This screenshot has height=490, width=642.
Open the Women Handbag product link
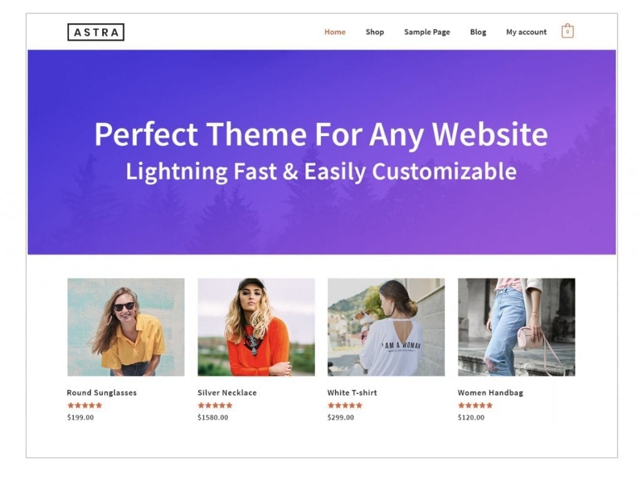[x=490, y=393]
